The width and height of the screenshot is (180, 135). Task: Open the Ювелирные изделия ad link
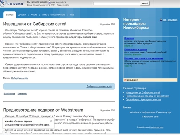[136, 49]
